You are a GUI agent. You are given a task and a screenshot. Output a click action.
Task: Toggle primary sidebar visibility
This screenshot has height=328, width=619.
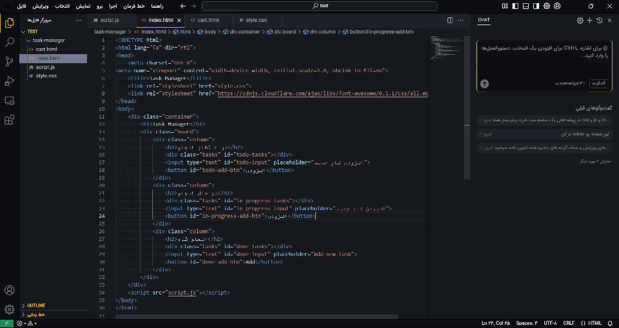tap(516, 6)
